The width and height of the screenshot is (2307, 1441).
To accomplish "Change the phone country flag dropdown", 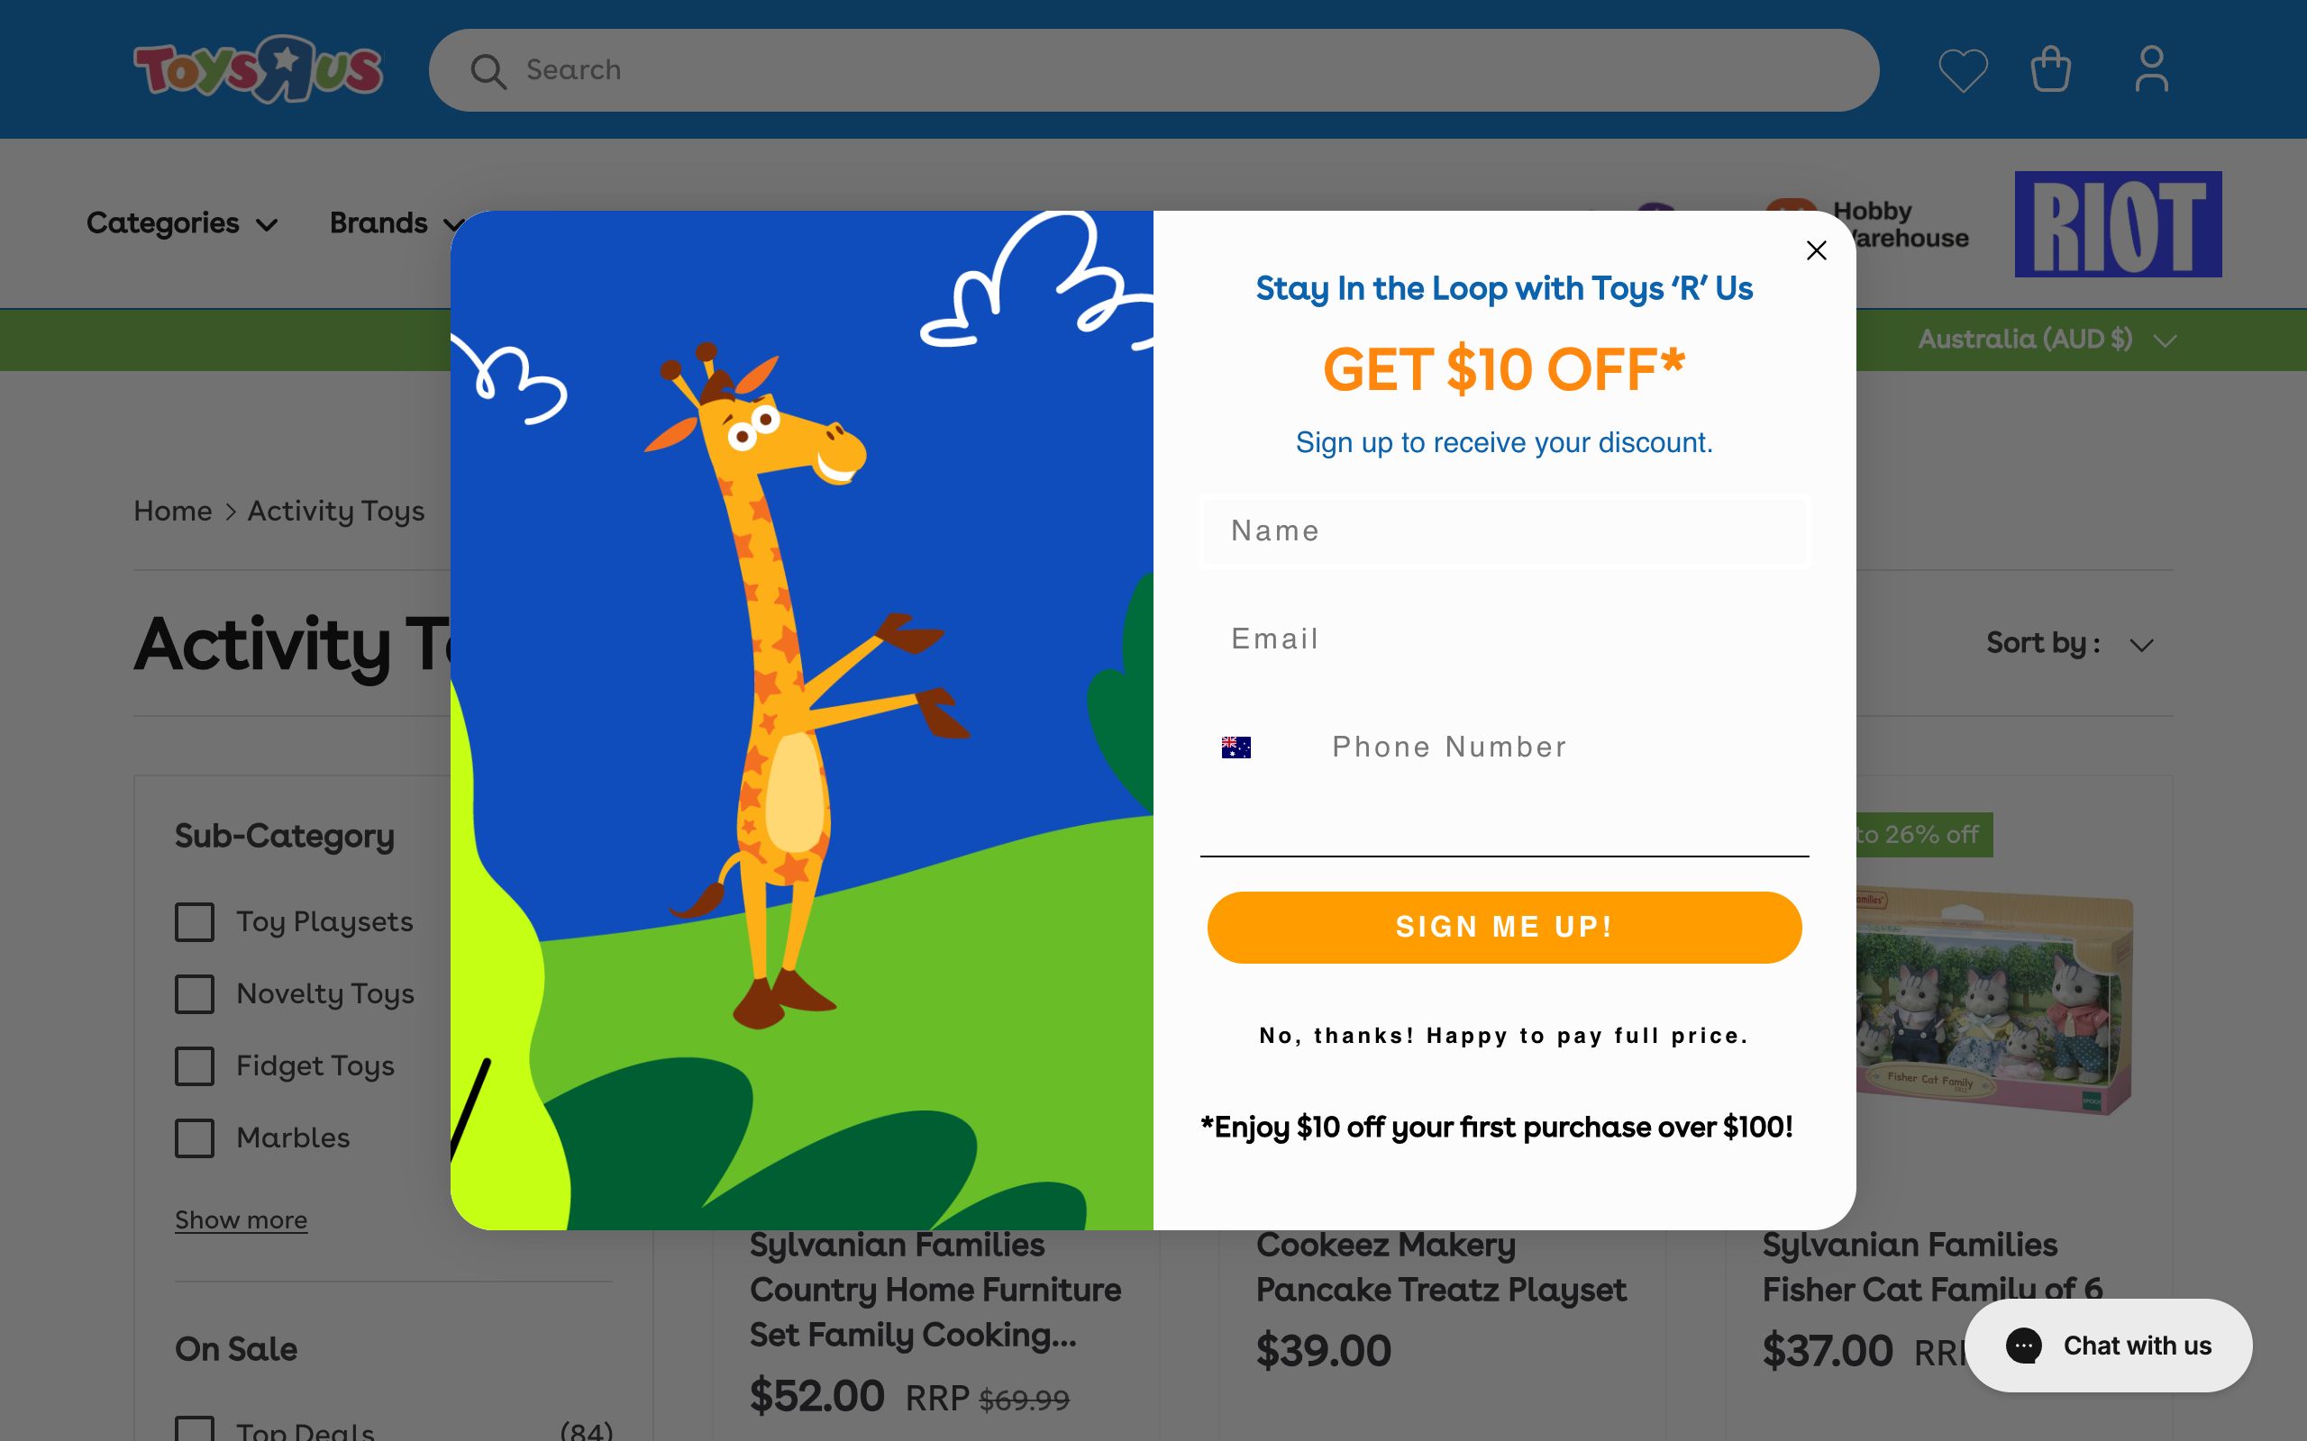I will (1236, 747).
